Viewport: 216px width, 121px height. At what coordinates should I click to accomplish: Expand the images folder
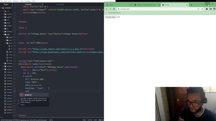(x=3, y=26)
